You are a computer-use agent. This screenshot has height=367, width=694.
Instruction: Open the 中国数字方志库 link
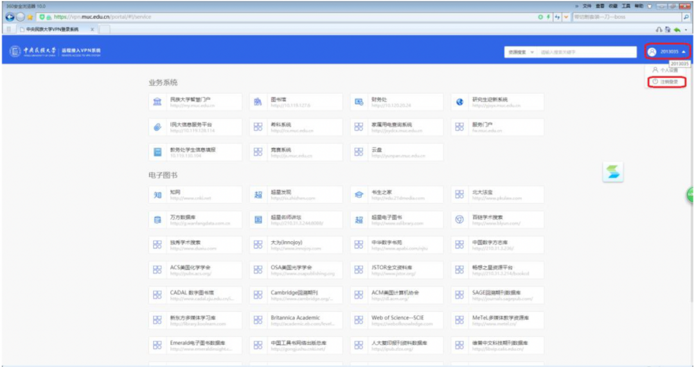coord(497,245)
